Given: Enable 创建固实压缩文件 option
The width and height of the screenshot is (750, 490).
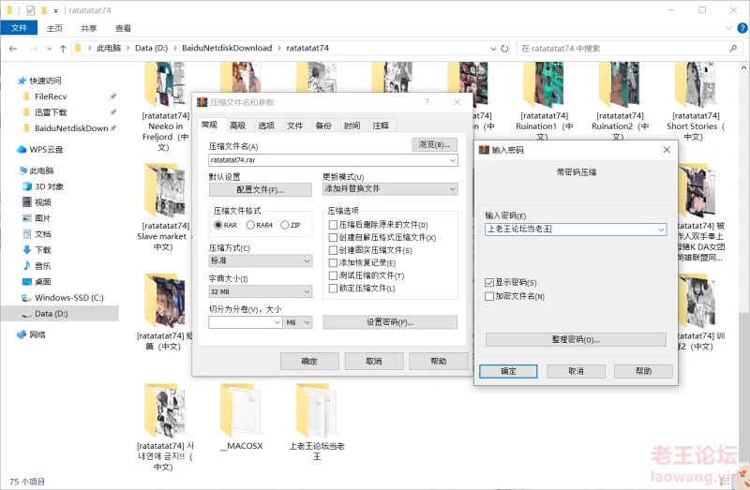Looking at the screenshot, I should (334, 250).
